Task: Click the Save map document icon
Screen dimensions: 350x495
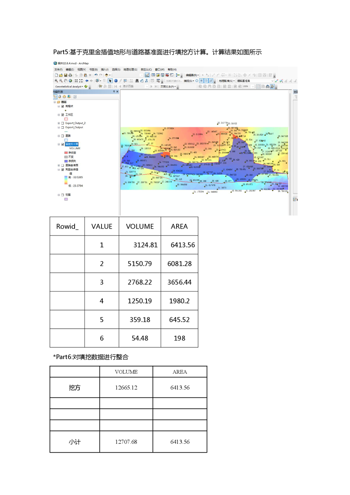Action: coord(66,75)
